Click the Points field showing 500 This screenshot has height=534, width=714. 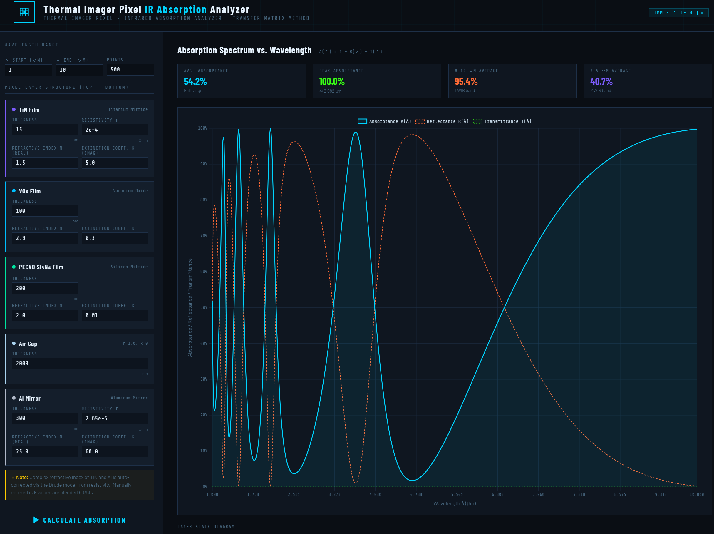click(x=130, y=70)
